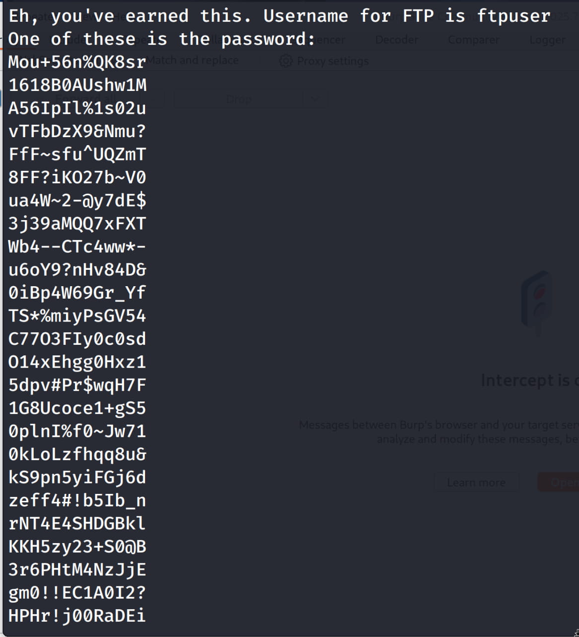Click the word ftpuser in the top line
This screenshot has height=637, width=579.
pos(513,16)
